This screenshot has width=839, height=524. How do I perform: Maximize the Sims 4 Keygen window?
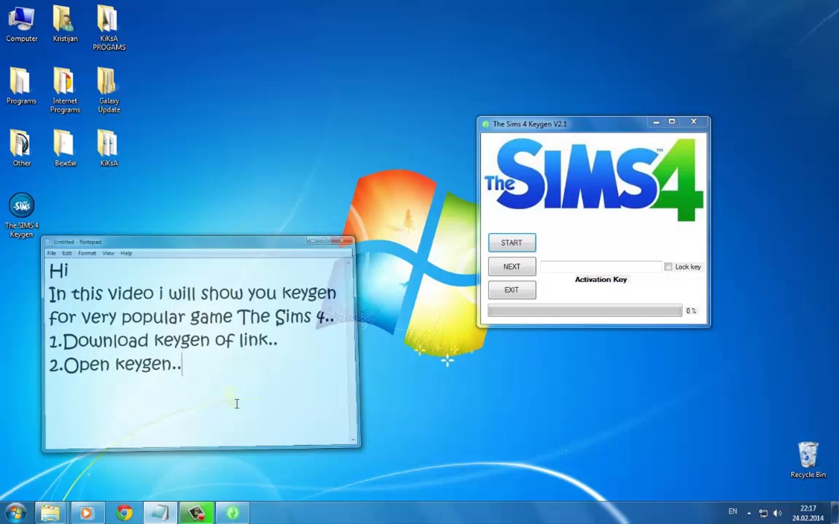point(672,122)
